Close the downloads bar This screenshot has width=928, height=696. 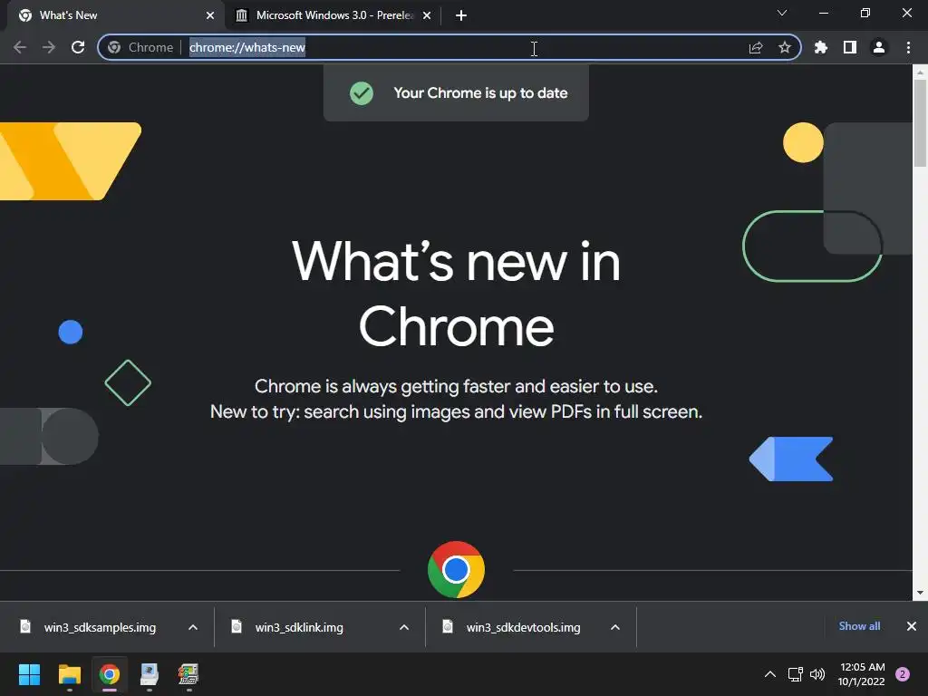pos(912,626)
